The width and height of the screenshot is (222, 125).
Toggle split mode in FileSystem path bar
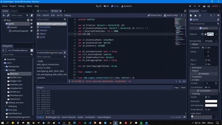point(32,50)
